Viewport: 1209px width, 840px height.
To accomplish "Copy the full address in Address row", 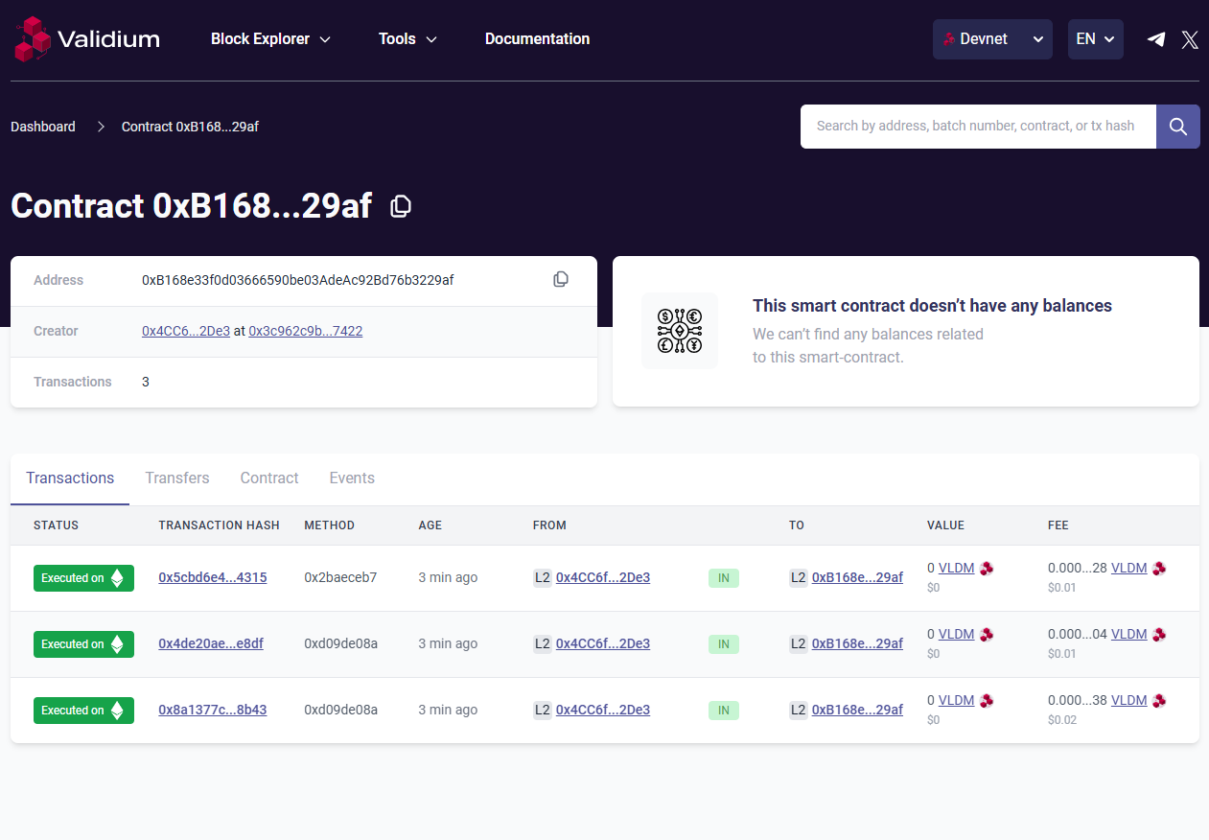I will [561, 279].
